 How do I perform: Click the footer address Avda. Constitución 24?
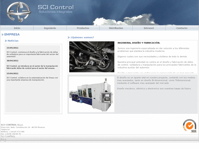click(23, 128)
